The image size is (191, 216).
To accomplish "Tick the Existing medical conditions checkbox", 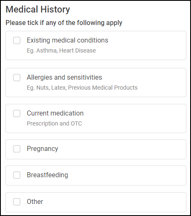I will click(x=17, y=40).
